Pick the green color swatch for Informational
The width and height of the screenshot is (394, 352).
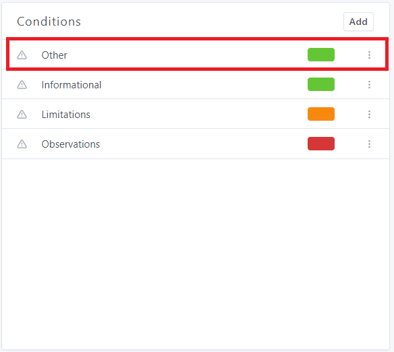pos(321,84)
